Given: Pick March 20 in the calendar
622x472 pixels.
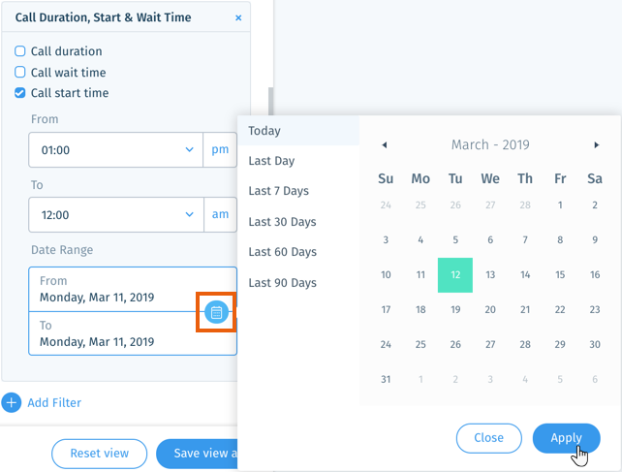Looking at the screenshot, I should pyautogui.click(x=490, y=309).
